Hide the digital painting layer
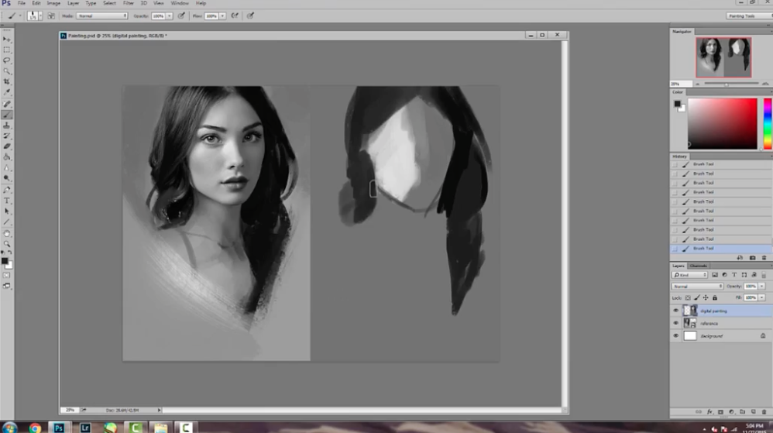The height and width of the screenshot is (433, 773). (675, 311)
